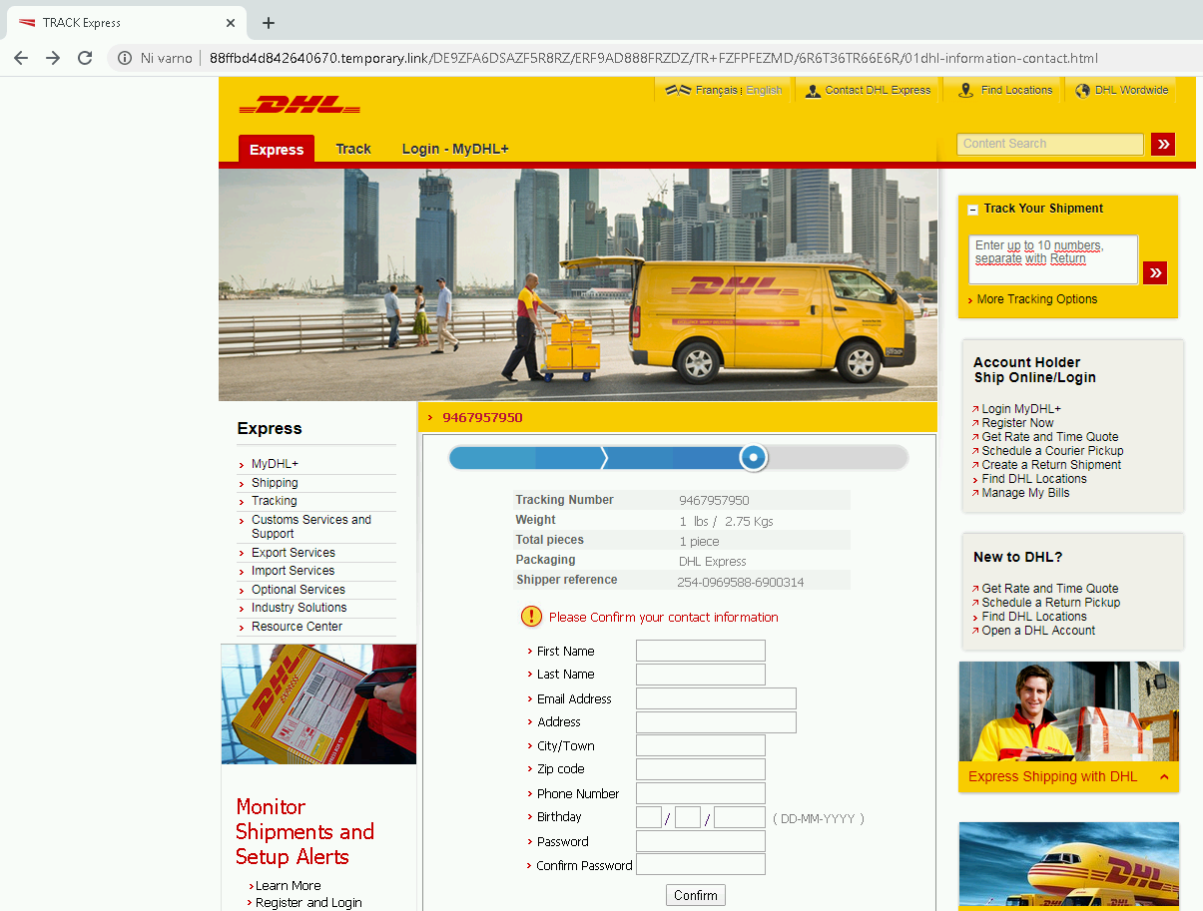Image resolution: width=1203 pixels, height=911 pixels.
Task: Open the Find Locations header link
Action: pyautogui.click(x=1016, y=90)
